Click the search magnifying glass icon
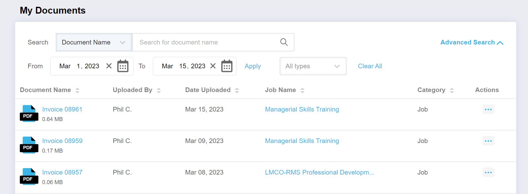Viewport: 528px width, 194px height. (x=284, y=42)
